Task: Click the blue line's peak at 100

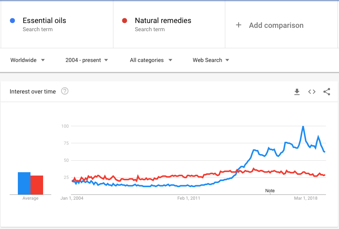Action: [x=303, y=127]
